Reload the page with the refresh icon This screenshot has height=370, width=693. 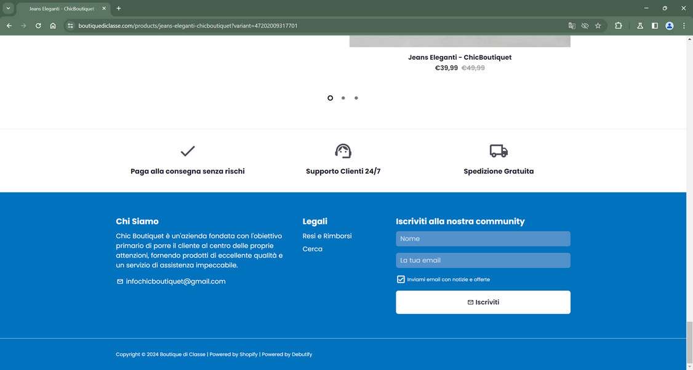pos(38,26)
